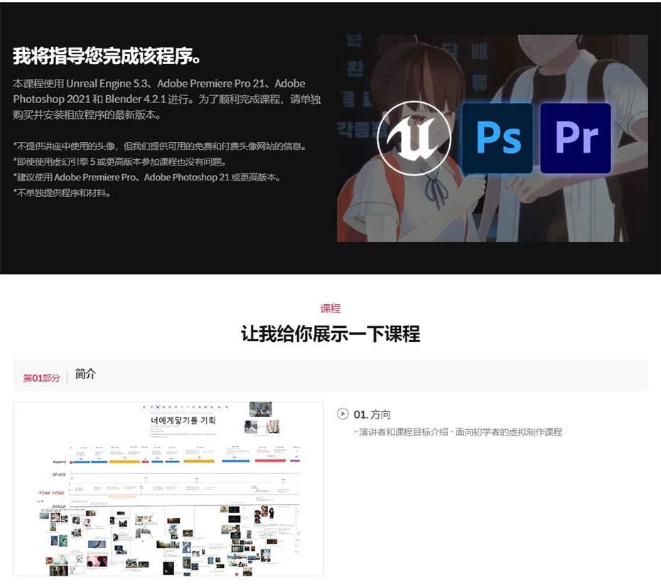661x587 pixels.
Task: Click lesson description 演讲者和课程目标介绍
Action: click(x=458, y=432)
